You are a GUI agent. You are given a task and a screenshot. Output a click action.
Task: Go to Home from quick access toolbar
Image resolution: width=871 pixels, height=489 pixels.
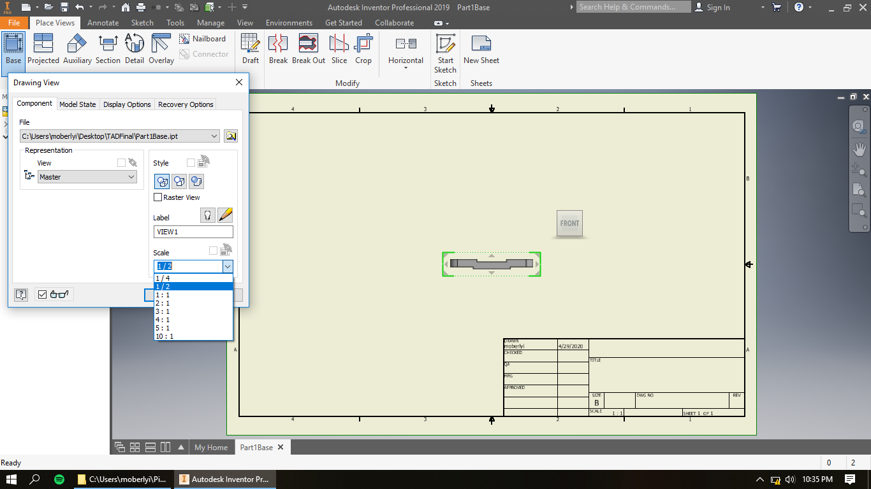(125, 7)
